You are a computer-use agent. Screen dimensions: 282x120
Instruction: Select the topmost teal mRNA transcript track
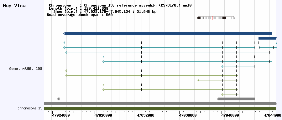pos(170,43)
